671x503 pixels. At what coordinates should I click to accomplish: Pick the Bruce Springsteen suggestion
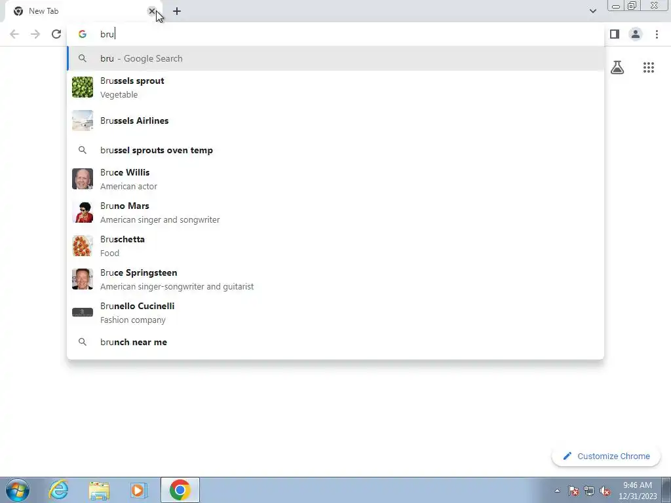(335, 279)
